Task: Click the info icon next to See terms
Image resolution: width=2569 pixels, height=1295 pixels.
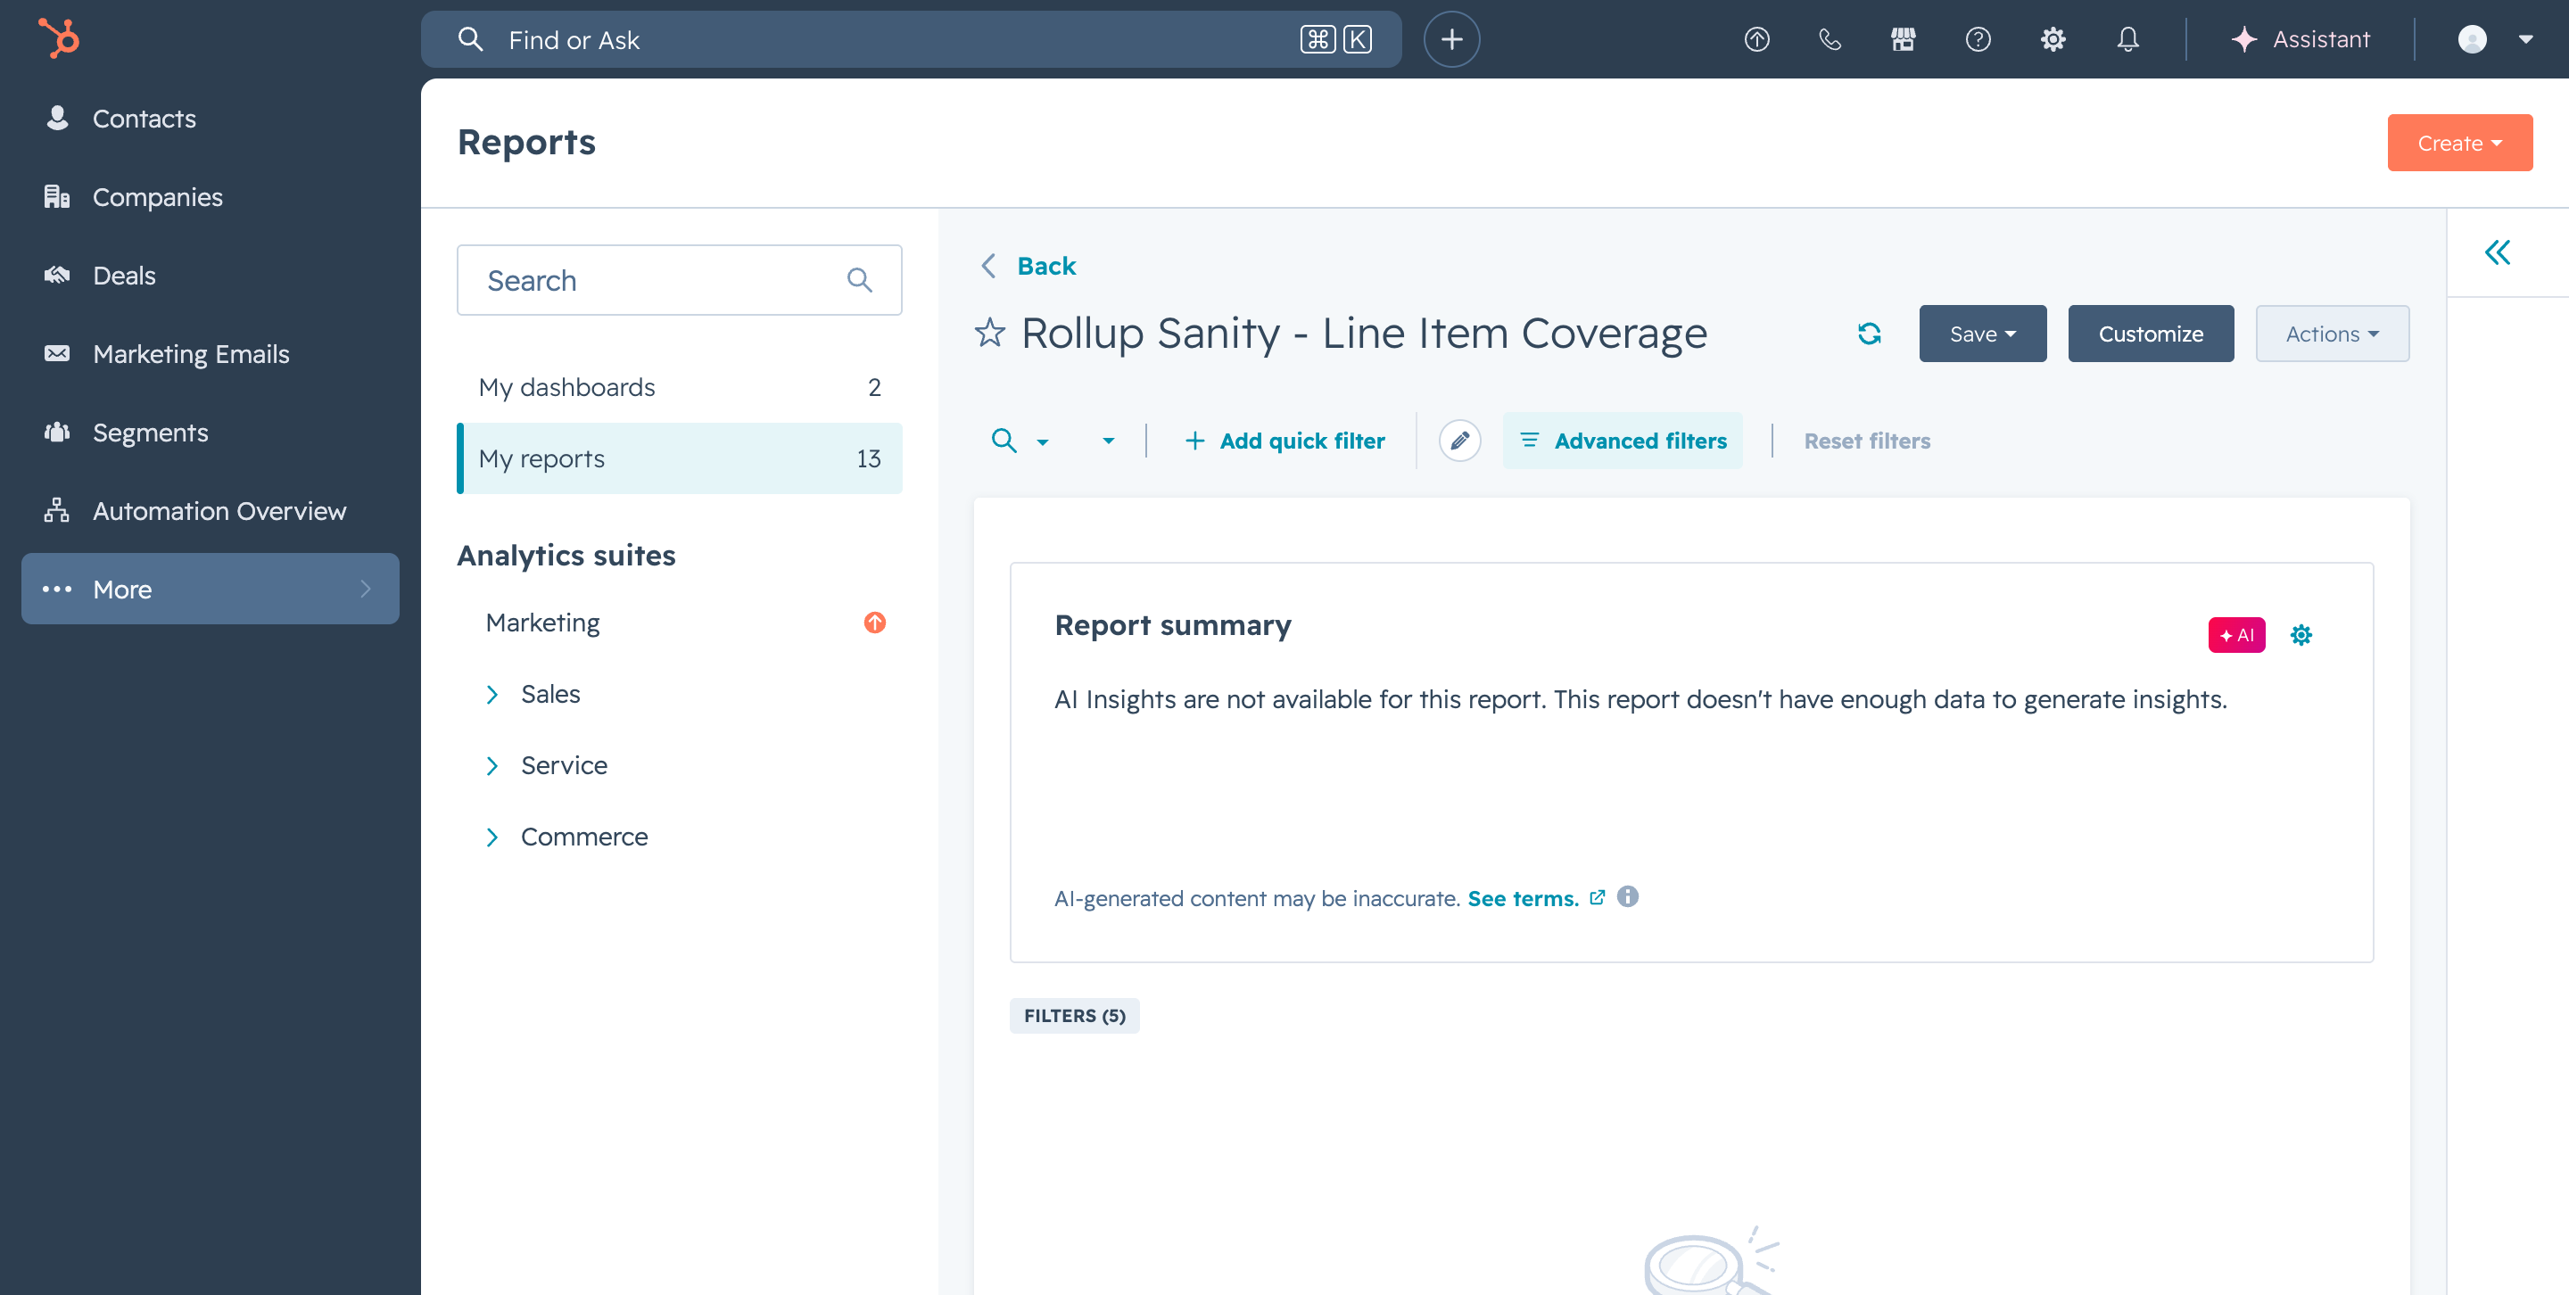Action: [1628, 897]
